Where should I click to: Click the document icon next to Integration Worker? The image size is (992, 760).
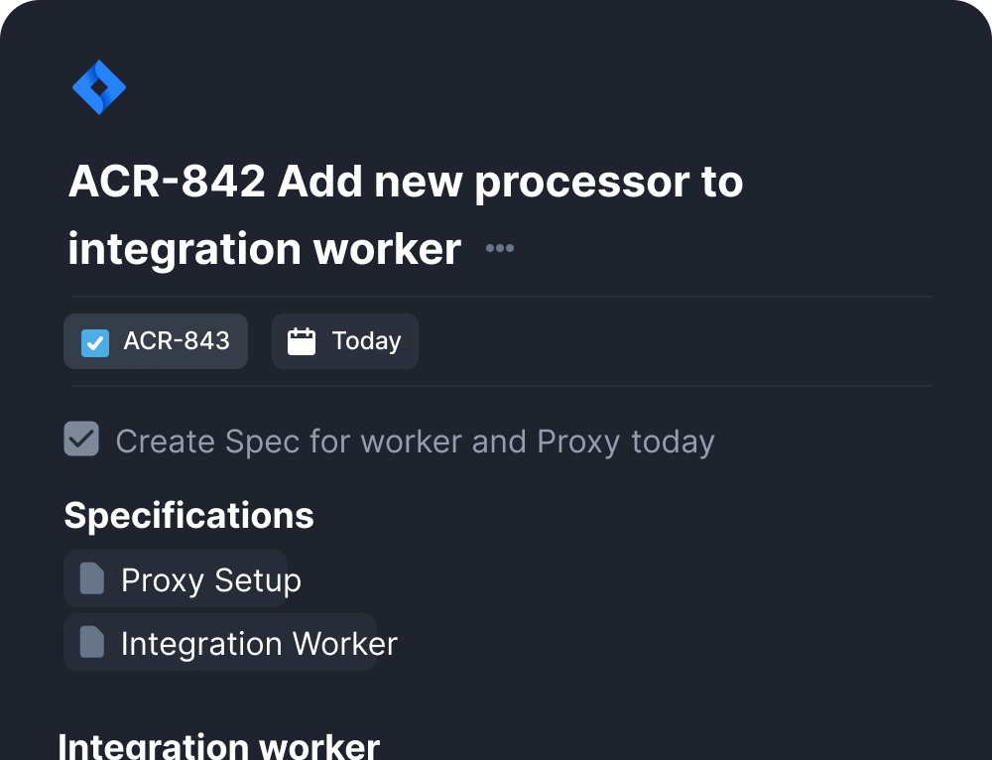[x=92, y=642]
